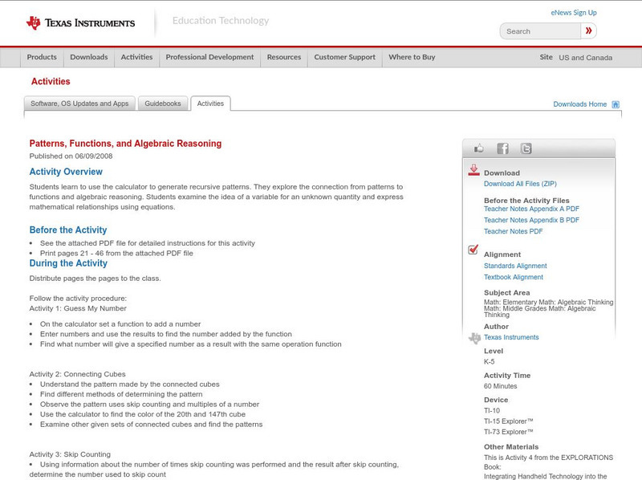Click the gray TI author icon
Image resolution: width=642 pixels, height=480 pixels.
click(x=474, y=338)
